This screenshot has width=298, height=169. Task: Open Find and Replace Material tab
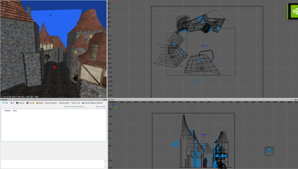[x=92, y=103]
